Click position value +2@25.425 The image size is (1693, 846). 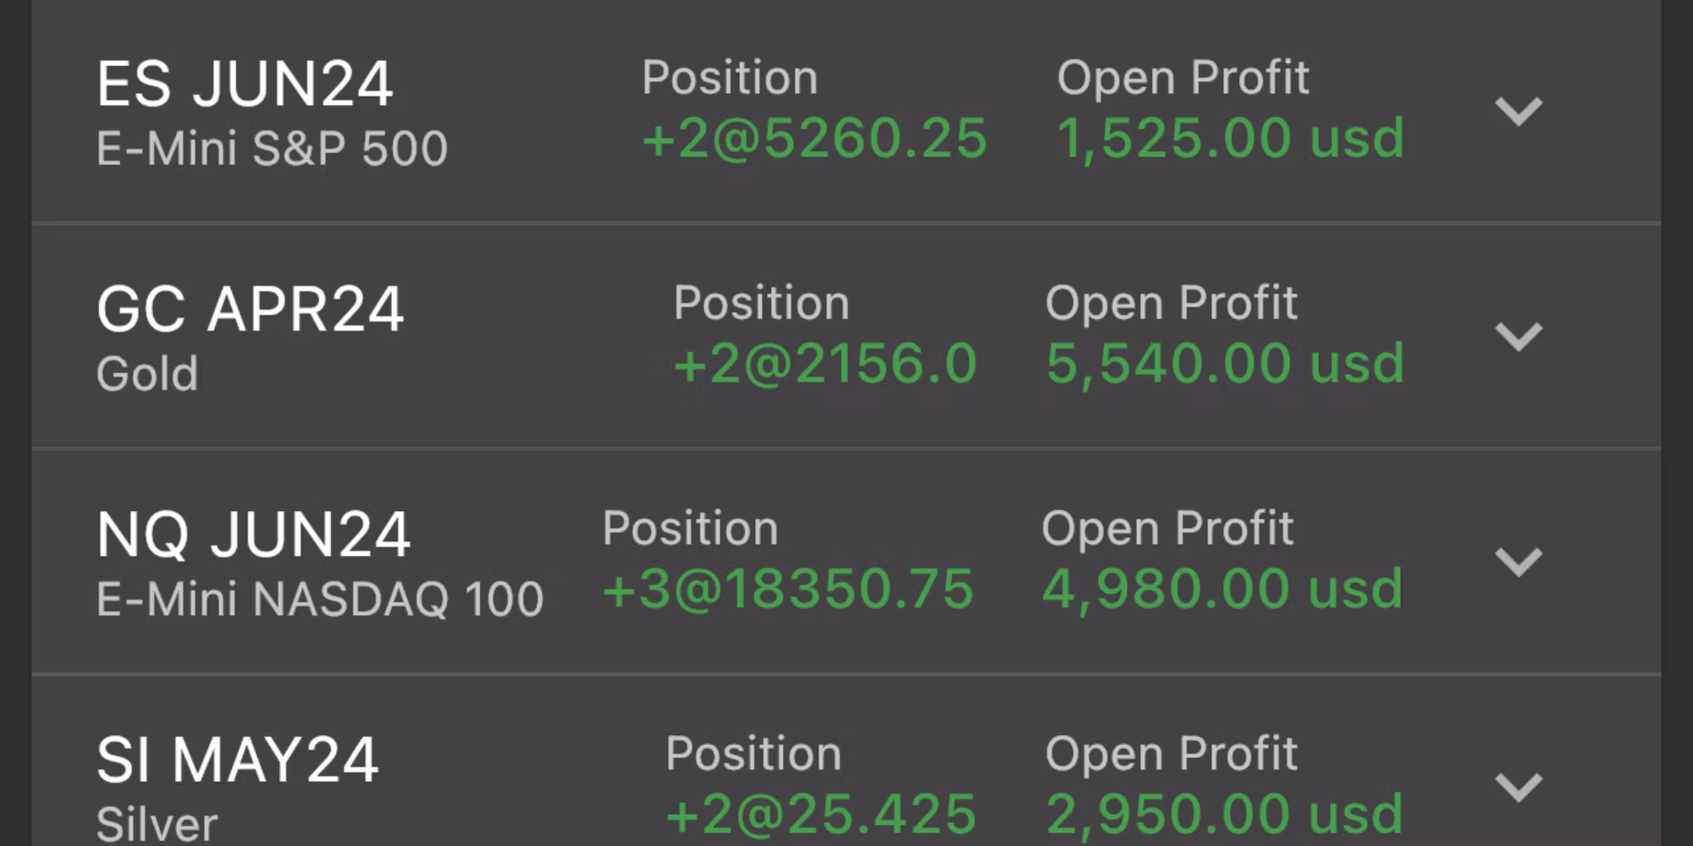click(x=821, y=814)
